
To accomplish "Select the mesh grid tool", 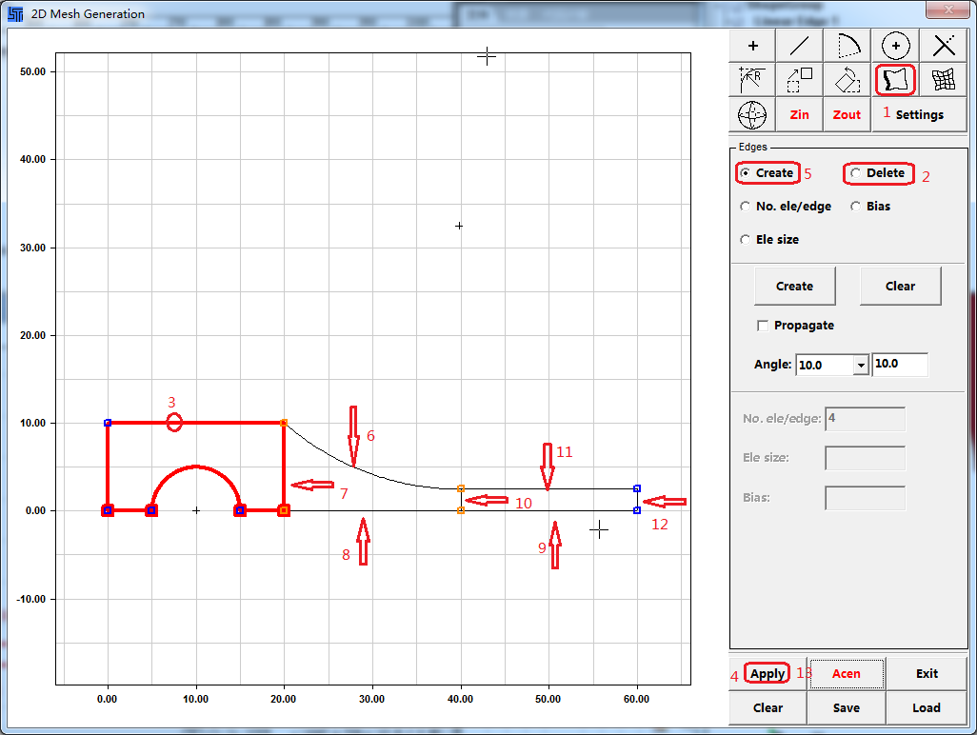I will tap(943, 80).
